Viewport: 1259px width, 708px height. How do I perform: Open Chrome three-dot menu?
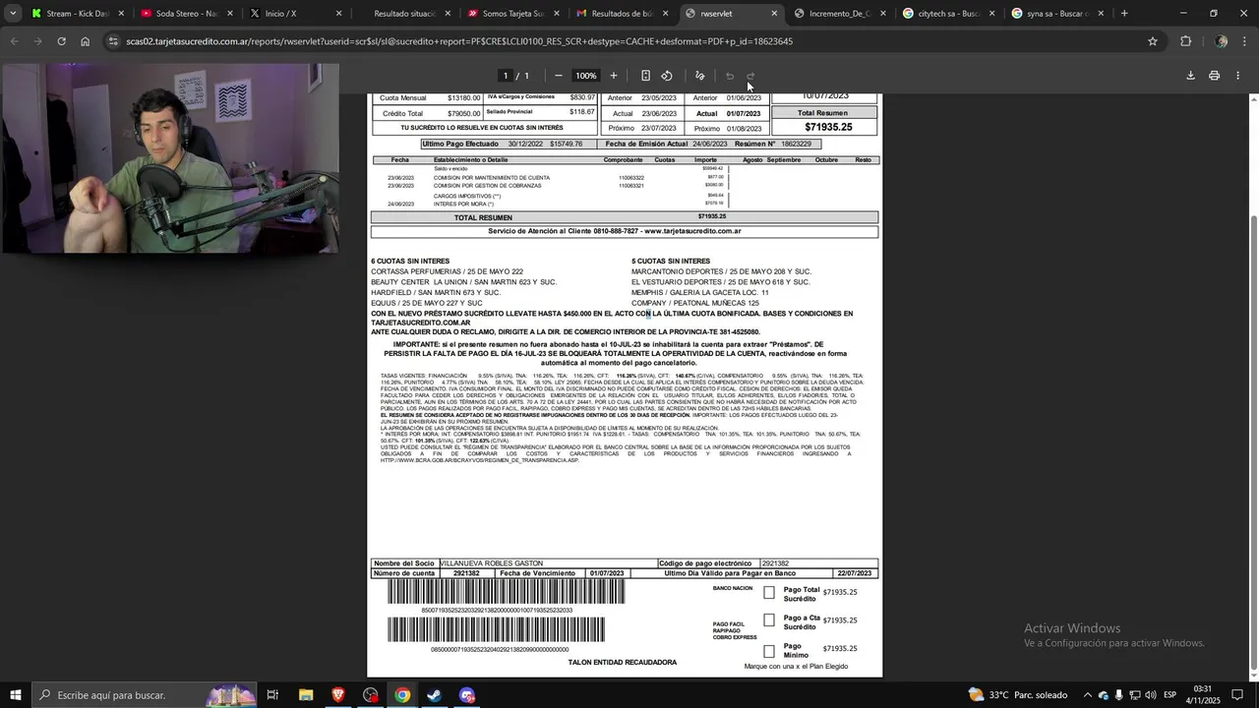click(x=1245, y=41)
